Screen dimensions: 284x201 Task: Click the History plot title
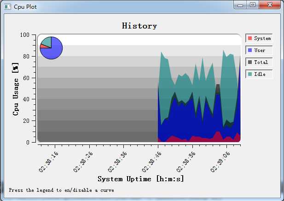pos(139,26)
